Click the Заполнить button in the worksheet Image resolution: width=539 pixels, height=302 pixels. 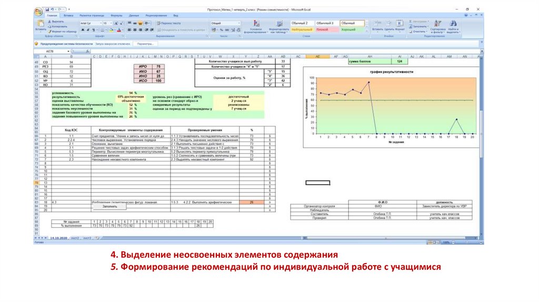tap(109, 206)
